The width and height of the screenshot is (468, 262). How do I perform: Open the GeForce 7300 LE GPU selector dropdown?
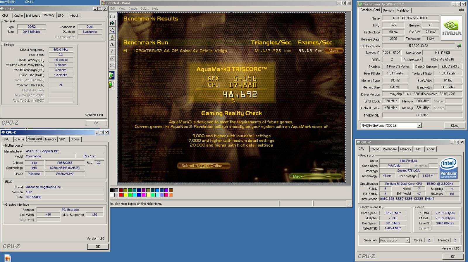coord(419,125)
